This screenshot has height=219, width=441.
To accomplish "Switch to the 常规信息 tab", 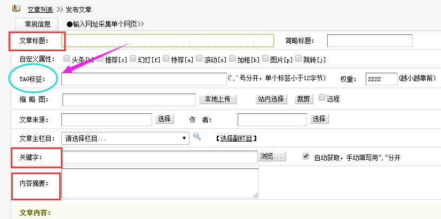I will point(37,24).
